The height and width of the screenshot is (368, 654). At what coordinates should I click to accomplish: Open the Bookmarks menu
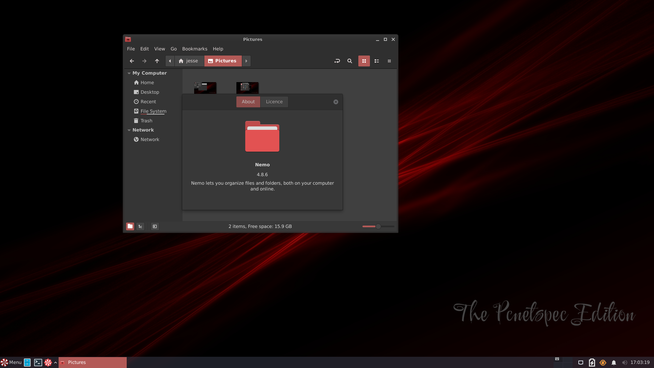[x=195, y=49]
